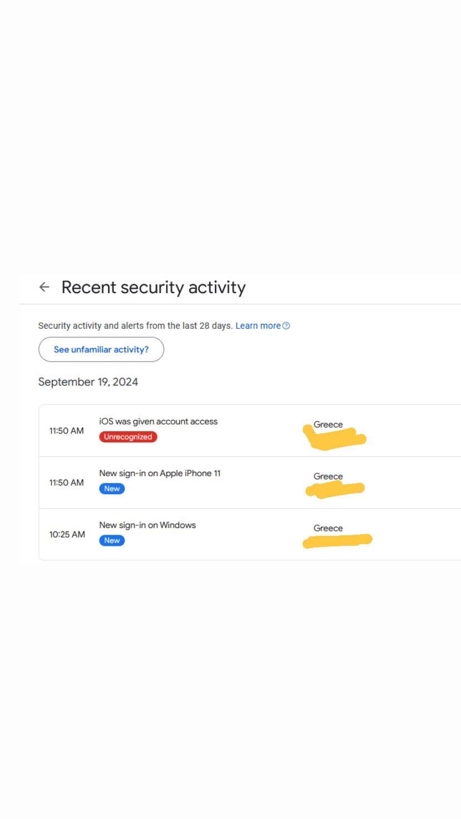Open New sign-in on Apple iPhone 11
461x819 pixels.
250,482
